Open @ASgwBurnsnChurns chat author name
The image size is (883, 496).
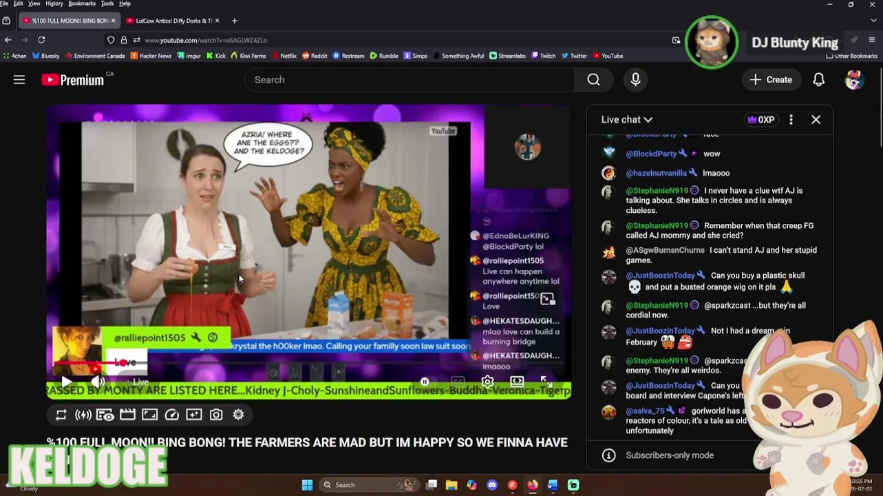click(665, 250)
